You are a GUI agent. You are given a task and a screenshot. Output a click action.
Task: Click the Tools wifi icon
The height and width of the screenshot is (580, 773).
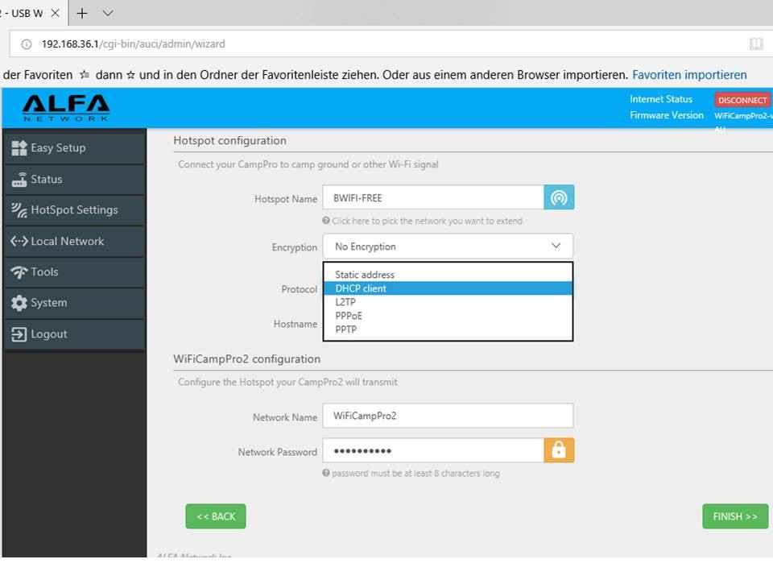19,272
